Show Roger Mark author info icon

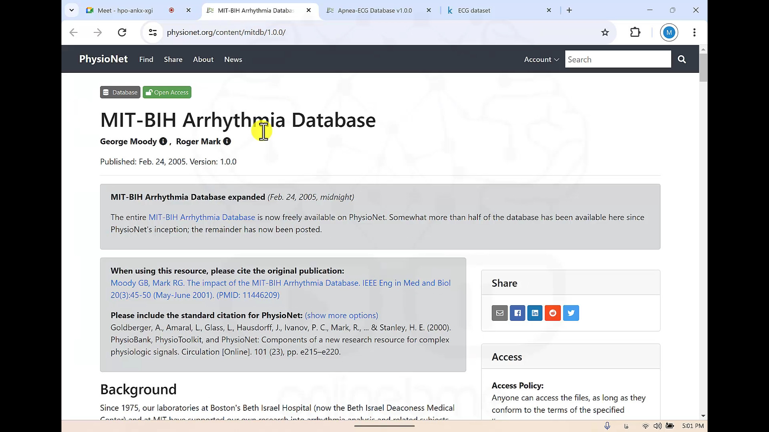(227, 141)
